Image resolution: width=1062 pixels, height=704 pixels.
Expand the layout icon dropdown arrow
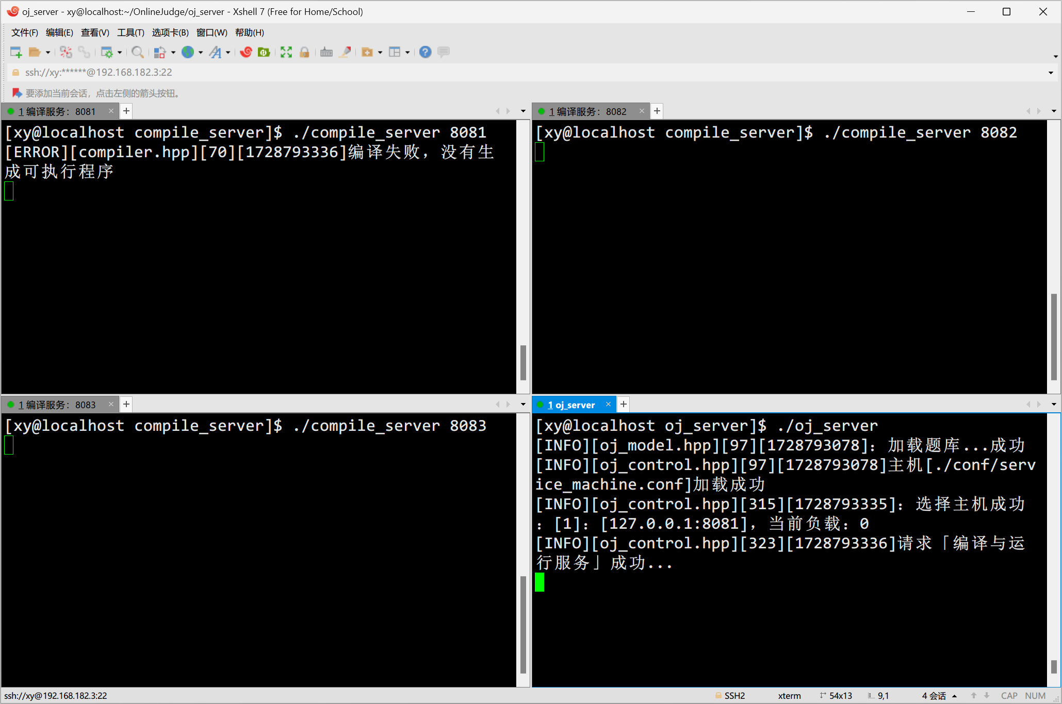click(x=407, y=53)
